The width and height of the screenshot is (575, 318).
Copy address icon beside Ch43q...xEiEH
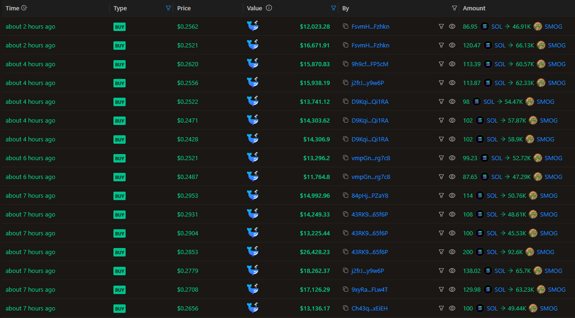pyautogui.click(x=345, y=309)
